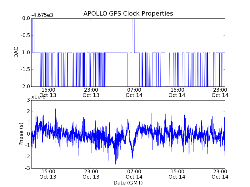Click the Phase (s) y-axis label
The width and height of the screenshot is (250, 187).
point(21,134)
